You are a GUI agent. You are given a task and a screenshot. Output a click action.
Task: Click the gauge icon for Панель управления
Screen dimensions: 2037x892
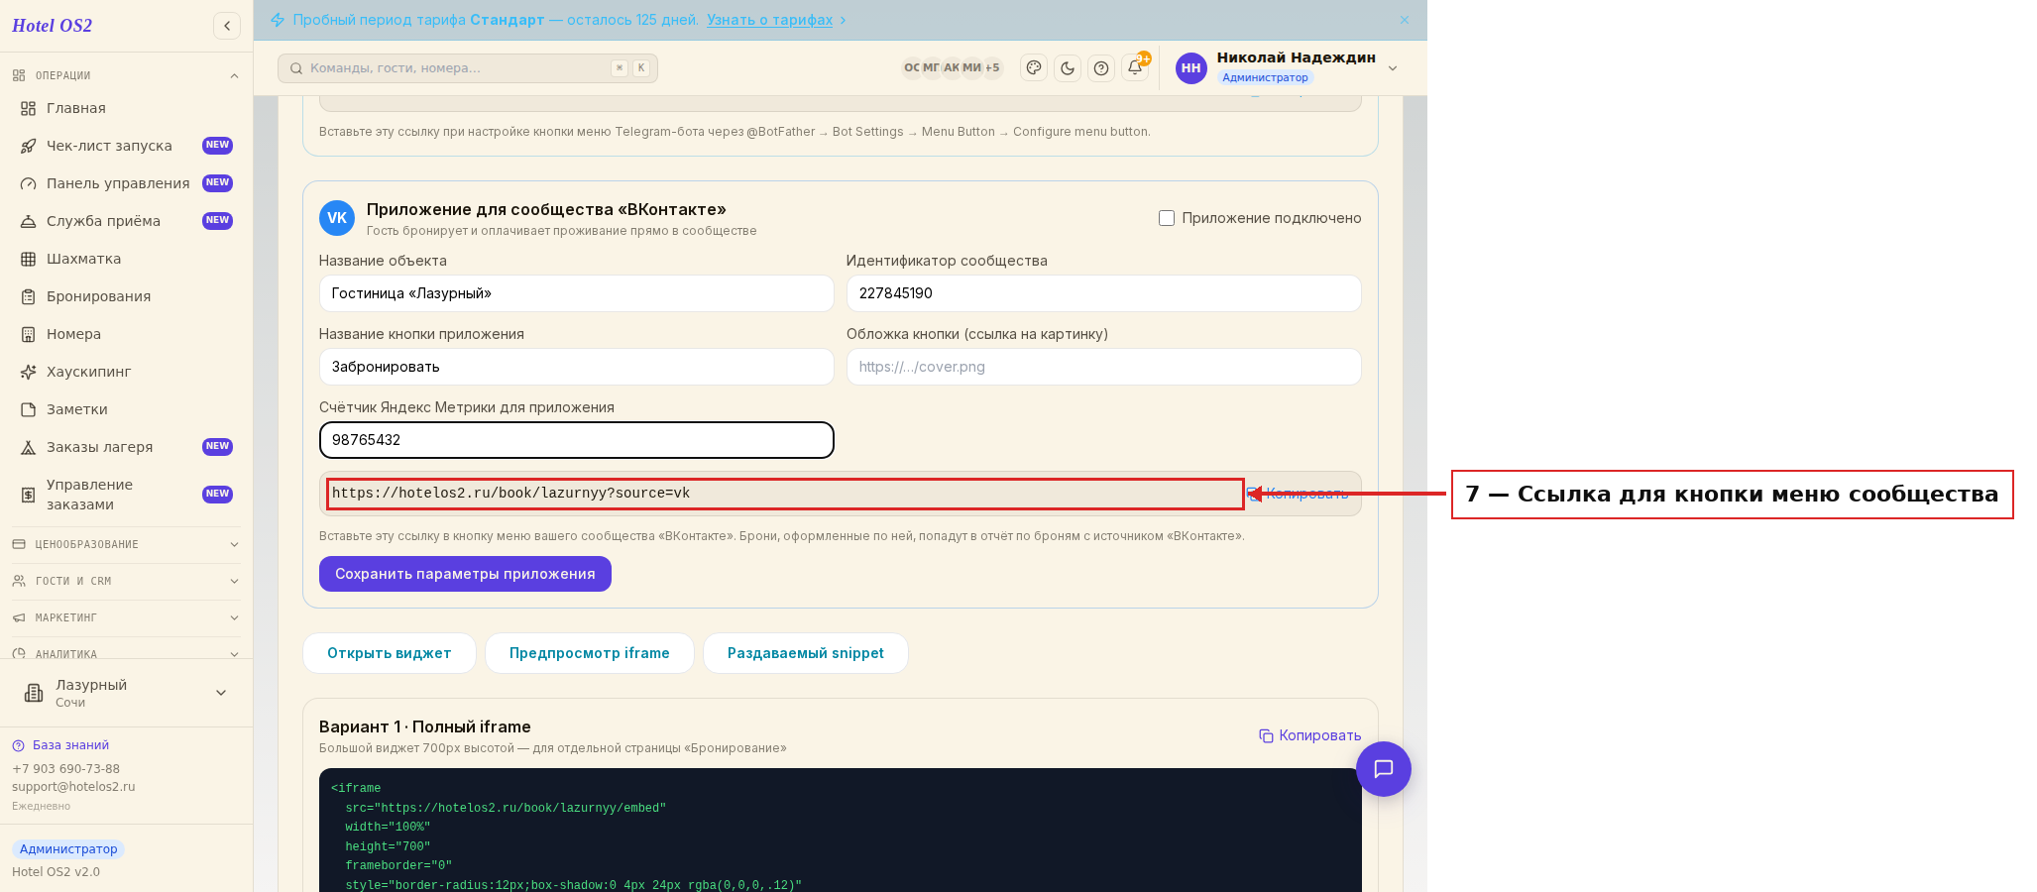pos(29,183)
